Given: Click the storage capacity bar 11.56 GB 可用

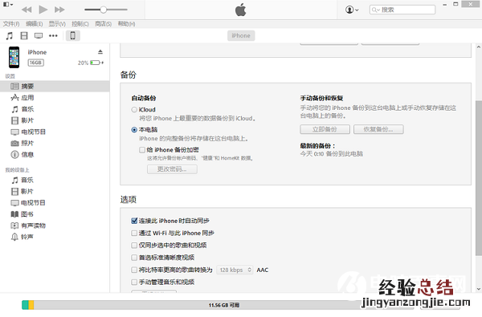Looking at the screenshot, I should 224,305.
